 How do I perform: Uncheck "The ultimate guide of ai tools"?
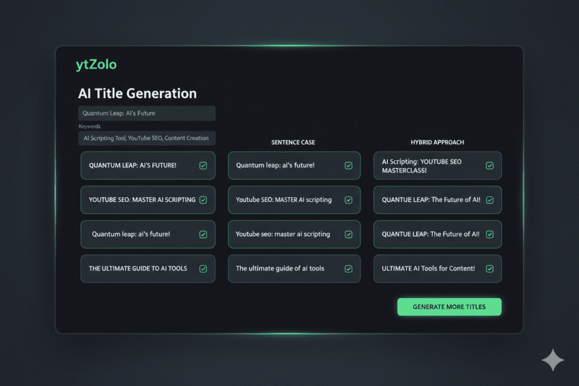coord(348,269)
